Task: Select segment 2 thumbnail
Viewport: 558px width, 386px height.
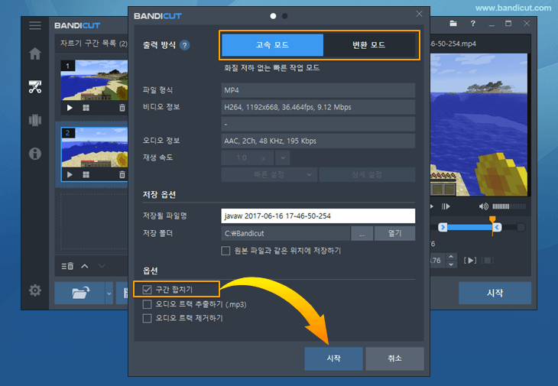Action: coord(94,148)
